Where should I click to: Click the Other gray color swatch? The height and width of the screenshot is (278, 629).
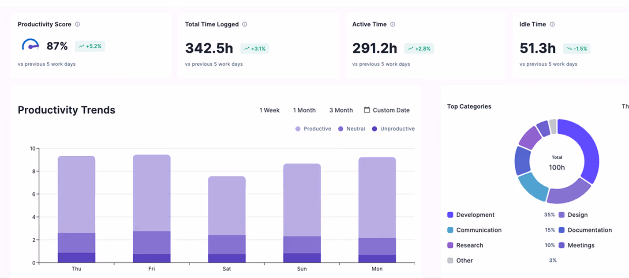[x=450, y=260]
